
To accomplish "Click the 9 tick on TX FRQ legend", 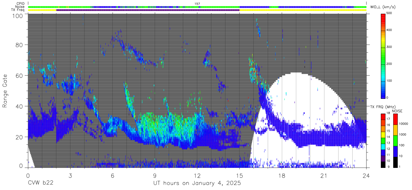I will 389,167.
